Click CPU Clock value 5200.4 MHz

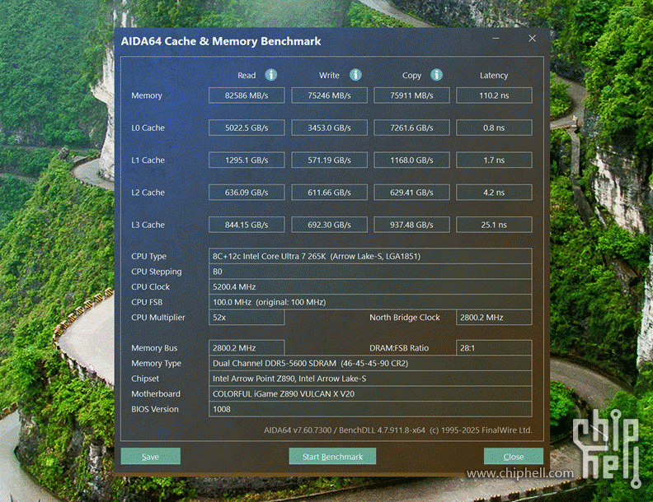pos(370,286)
